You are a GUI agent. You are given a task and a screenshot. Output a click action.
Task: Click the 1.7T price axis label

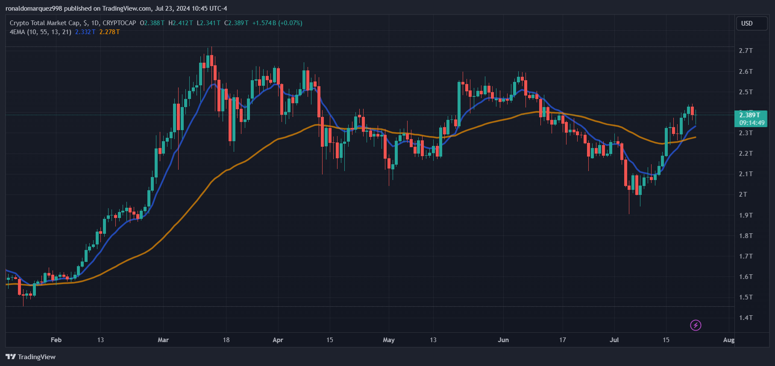click(746, 256)
